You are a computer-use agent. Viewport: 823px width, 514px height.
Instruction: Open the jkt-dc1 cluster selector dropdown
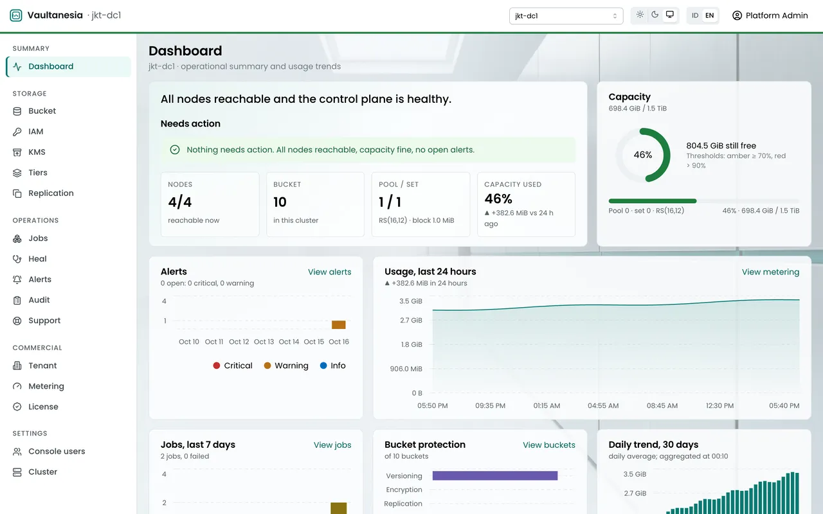tap(566, 16)
